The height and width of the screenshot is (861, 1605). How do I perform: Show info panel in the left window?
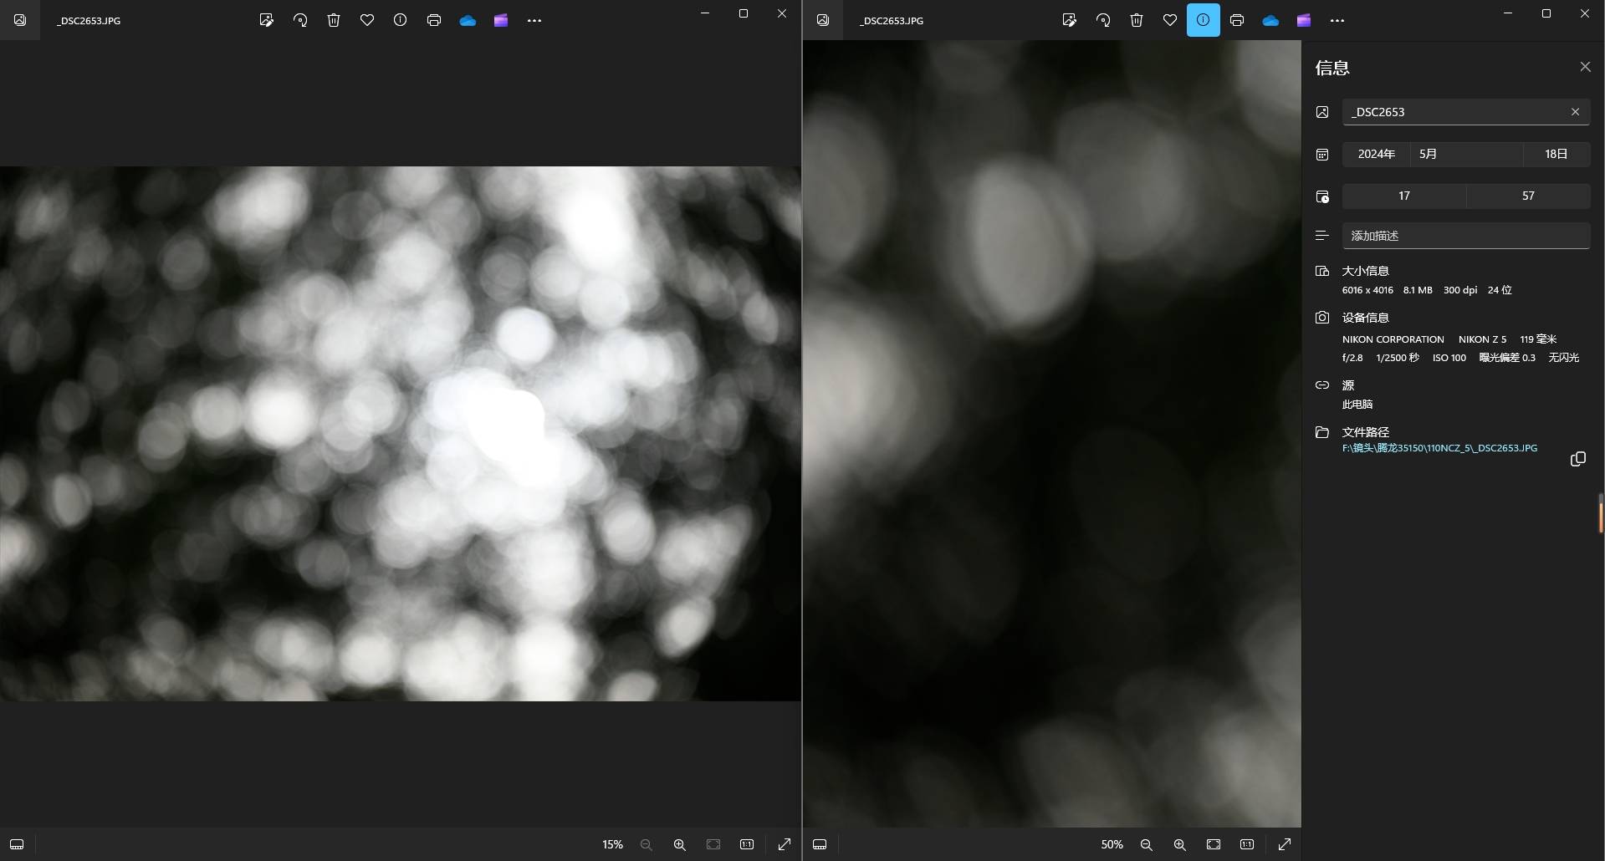pos(400,20)
